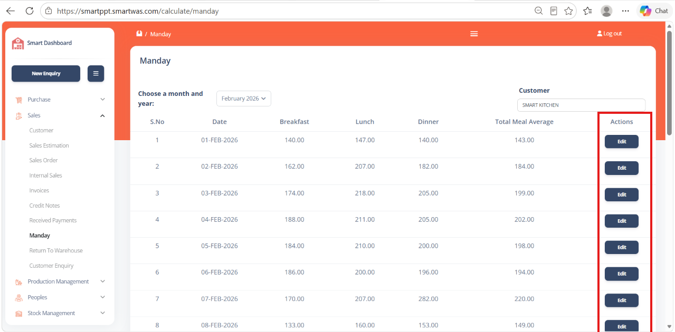Open Sales Order in sidebar
This screenshot has height=332, width=675.
(x=43, y=160)
